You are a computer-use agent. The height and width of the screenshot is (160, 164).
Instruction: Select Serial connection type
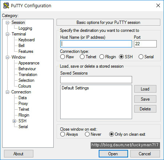pyautogui.click(x=141, y=57)
